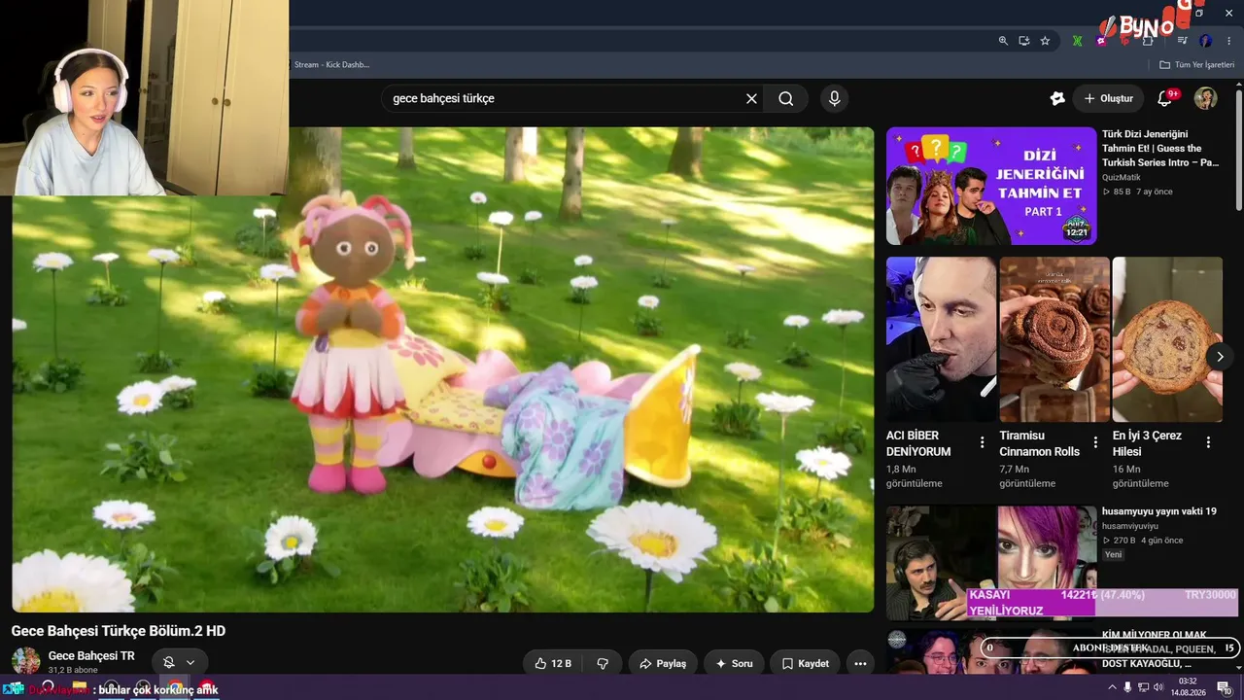
Task: Click the Gece Bahçesi TR channel avatar
Action: coord(26,661)
